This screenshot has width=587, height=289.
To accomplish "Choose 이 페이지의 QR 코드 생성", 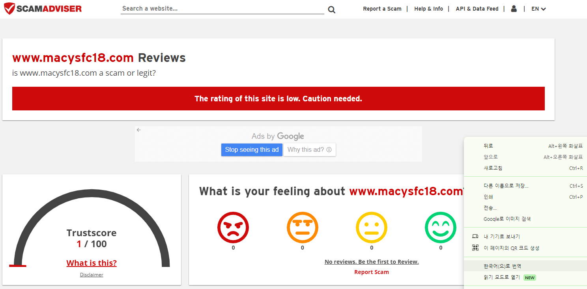I will click(525, 248).
